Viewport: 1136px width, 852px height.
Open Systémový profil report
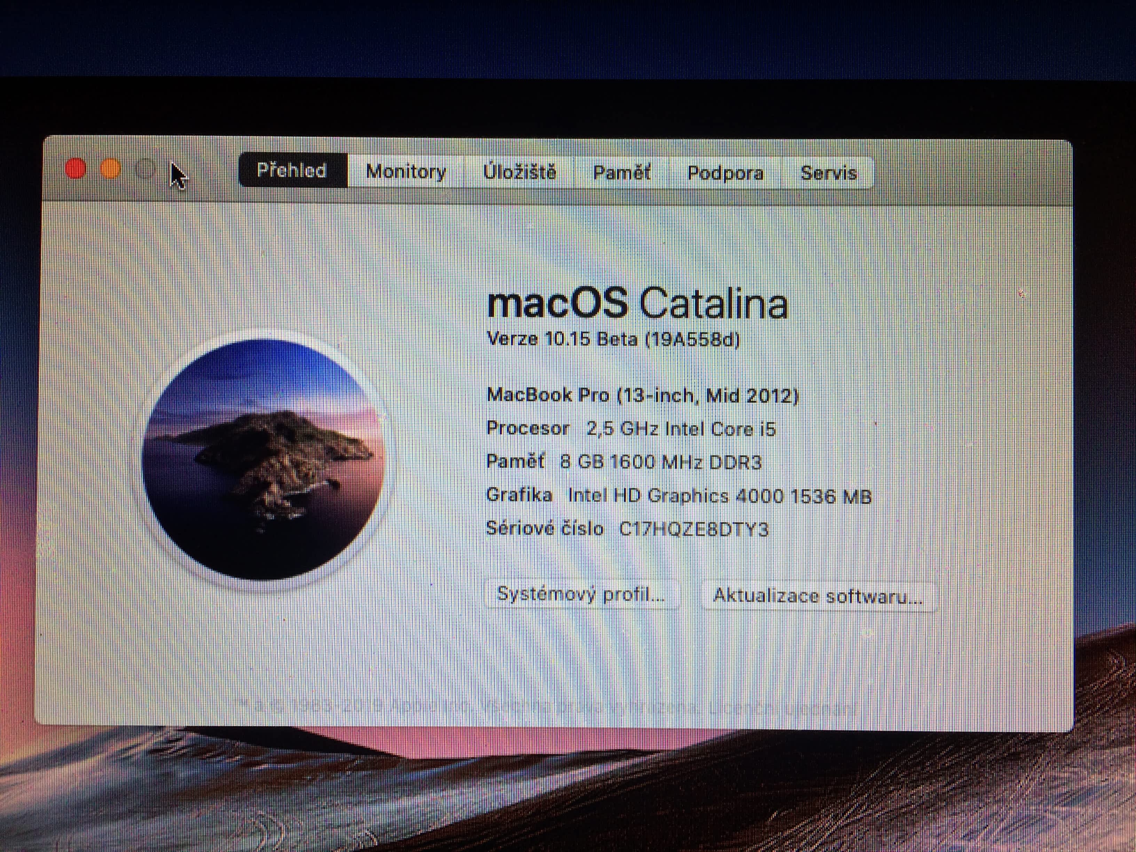point(581,594)
